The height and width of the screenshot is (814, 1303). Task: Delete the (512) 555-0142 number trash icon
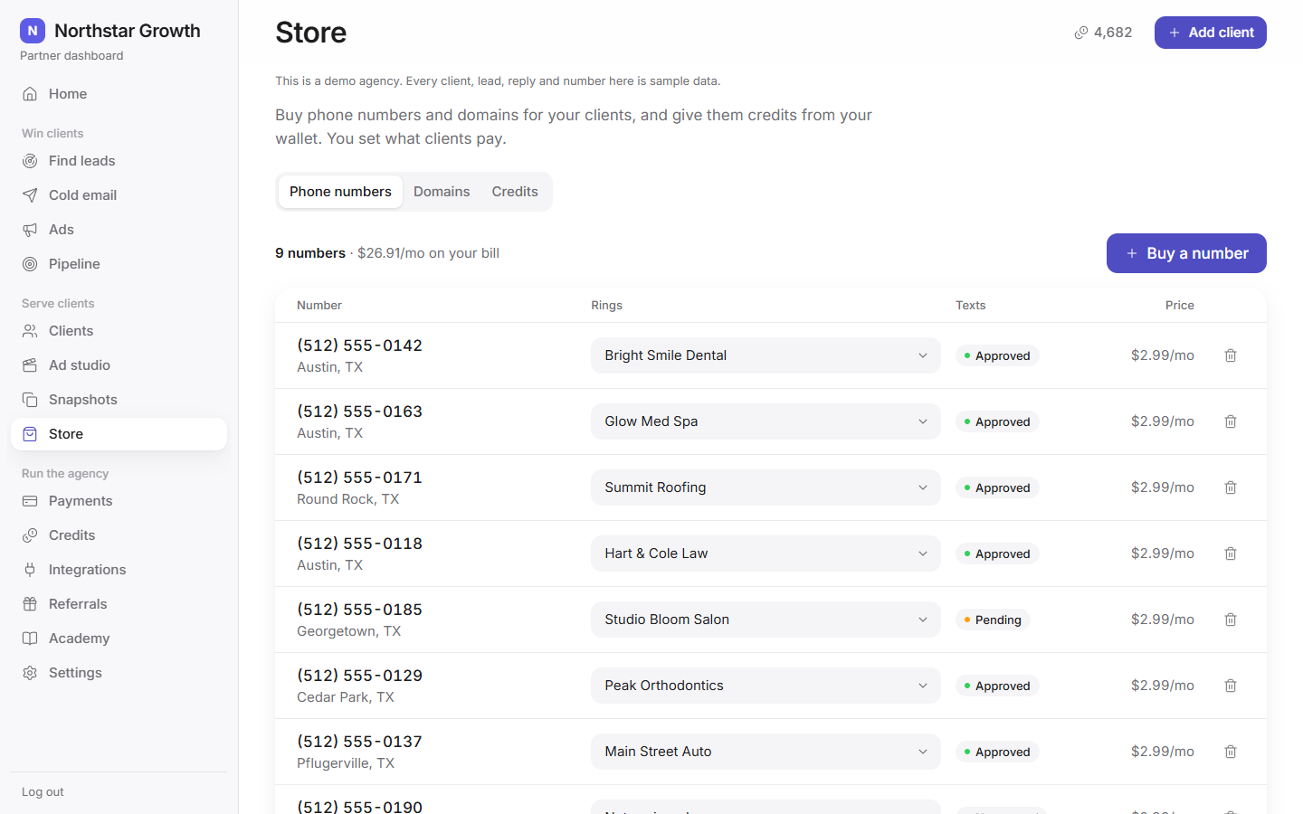[1231, 355]
